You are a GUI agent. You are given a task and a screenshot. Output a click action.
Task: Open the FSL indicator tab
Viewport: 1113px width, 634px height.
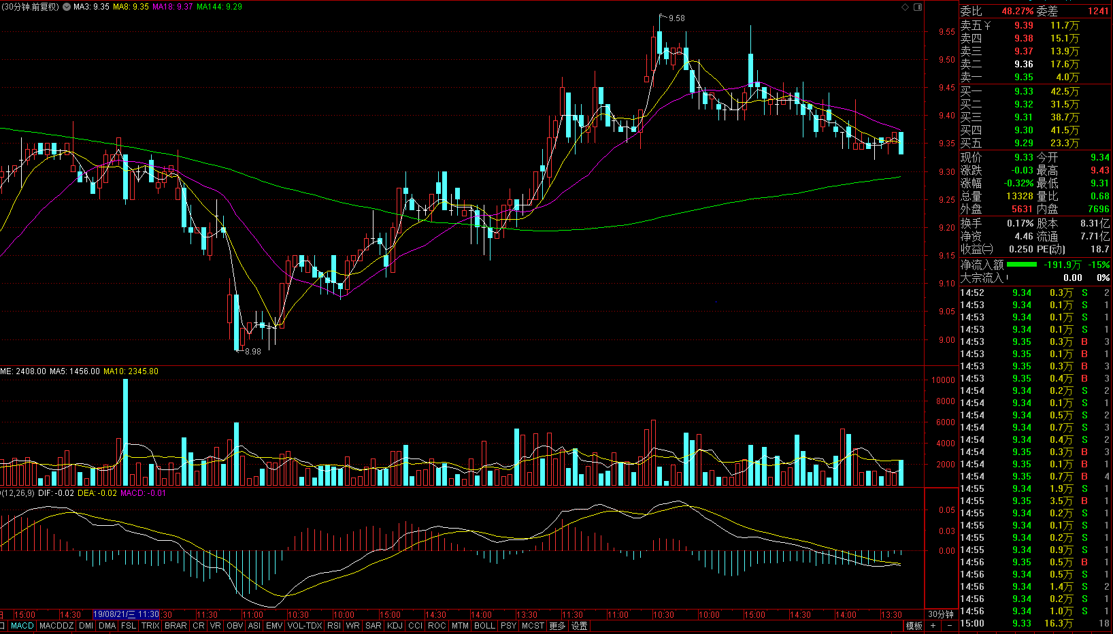pyautogui.click(x=129, y=626)
